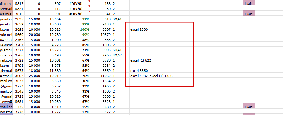Select the 20 000 plan value

(x=33, y=35)
